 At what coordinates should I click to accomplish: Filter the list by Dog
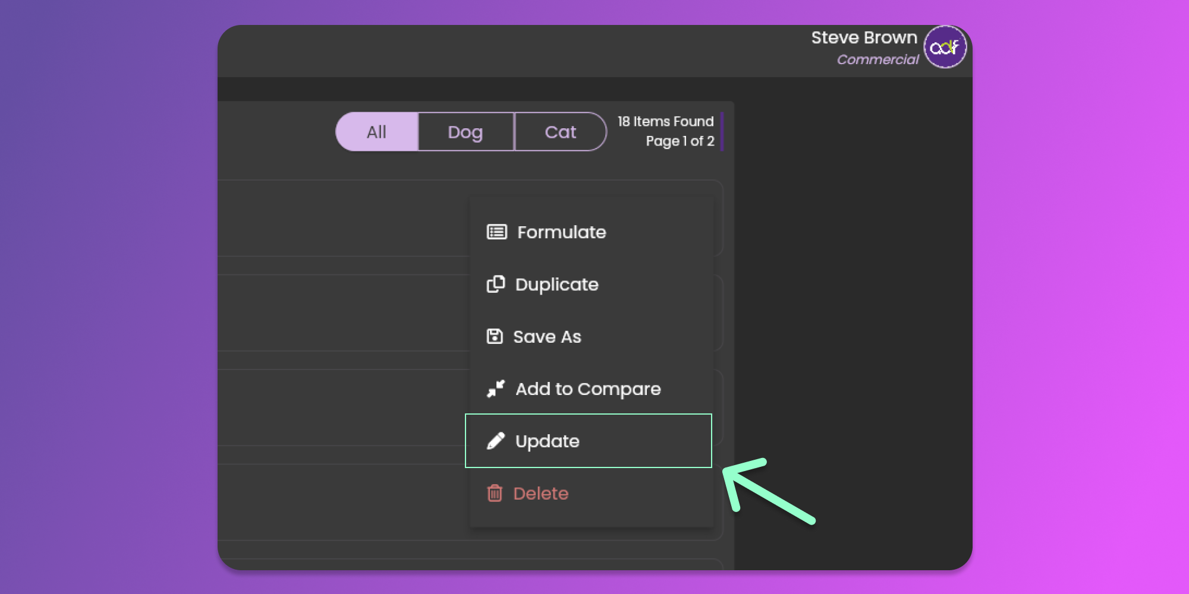465,132
